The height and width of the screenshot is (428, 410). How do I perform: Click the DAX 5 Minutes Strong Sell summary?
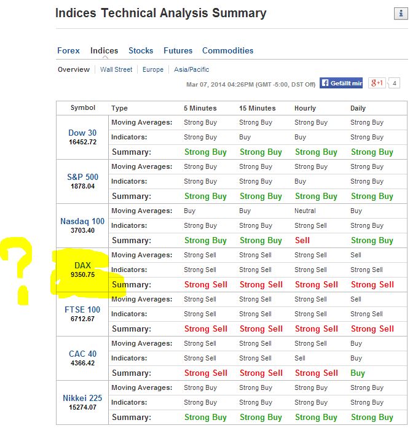click(206, 284)
